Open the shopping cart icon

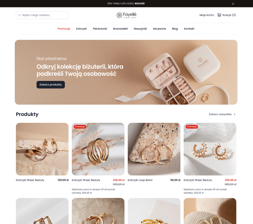coord(219,15)
